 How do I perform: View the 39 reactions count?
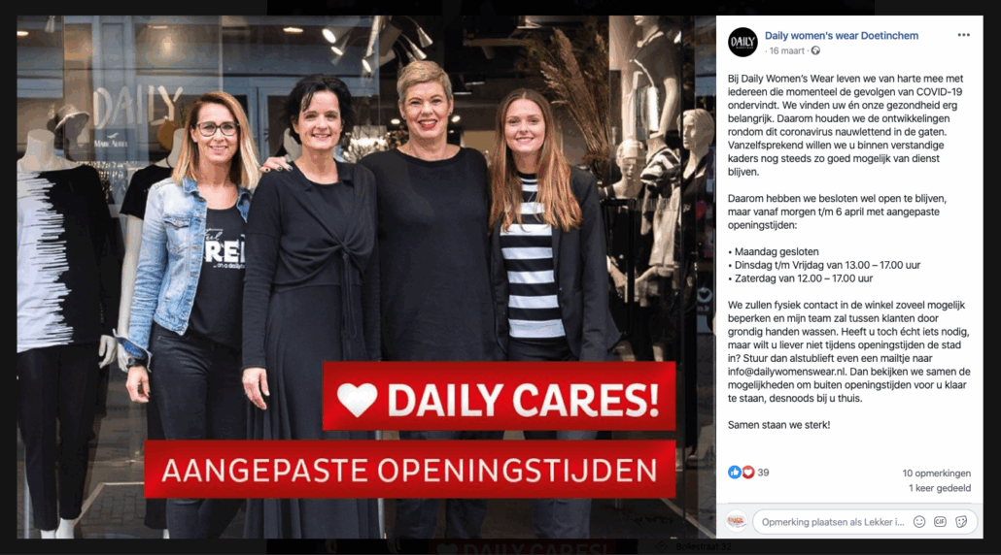coord(763,473)
